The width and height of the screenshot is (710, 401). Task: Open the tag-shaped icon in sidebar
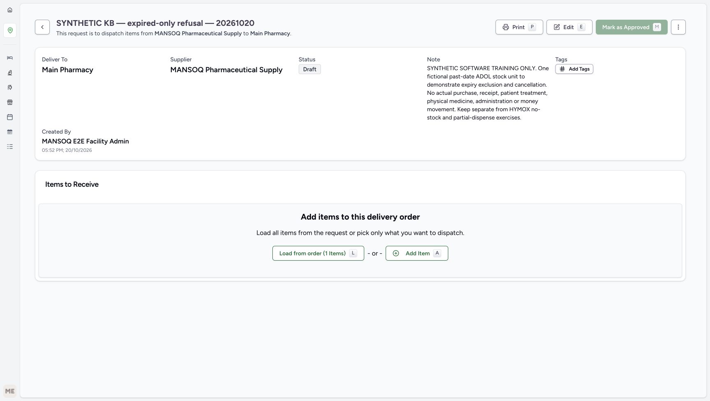10,87
